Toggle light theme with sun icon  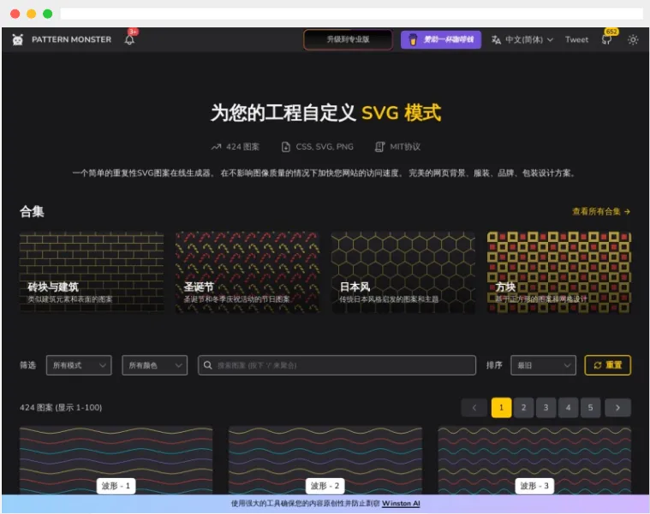pyautogui.click(x=633, y=39)
